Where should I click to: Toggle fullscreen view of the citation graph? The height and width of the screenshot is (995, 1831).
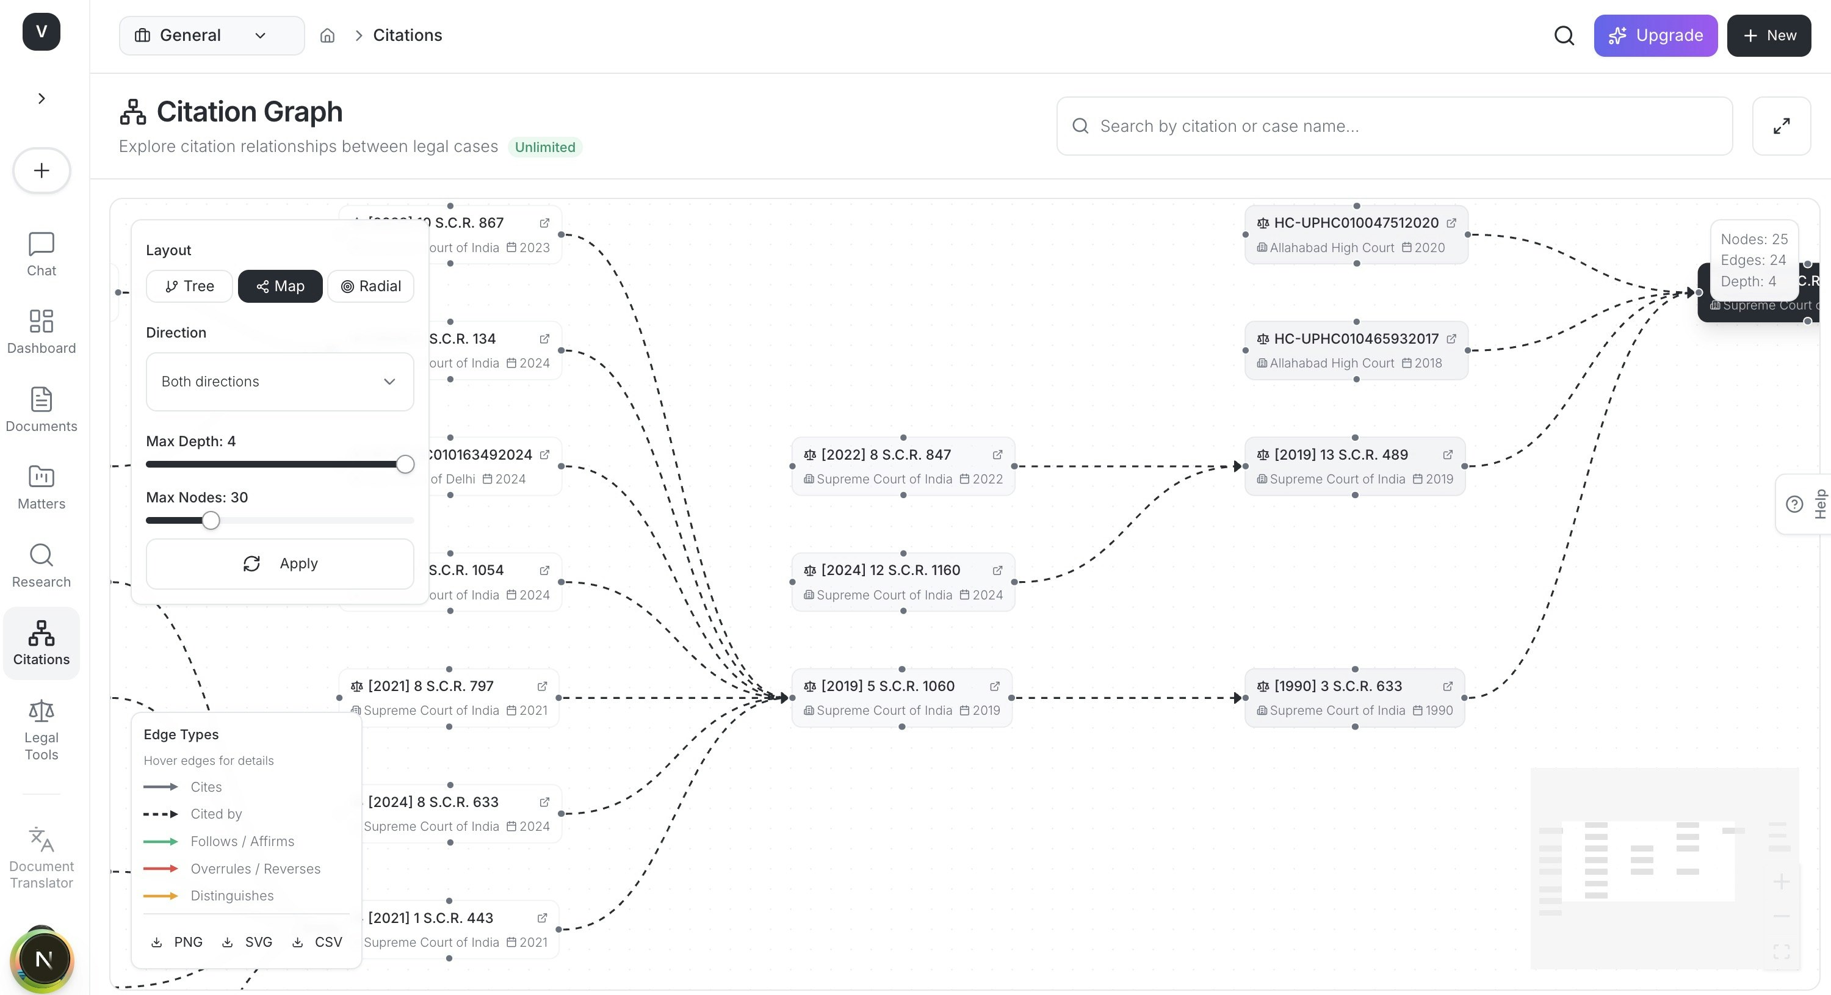coord(1781,126)
